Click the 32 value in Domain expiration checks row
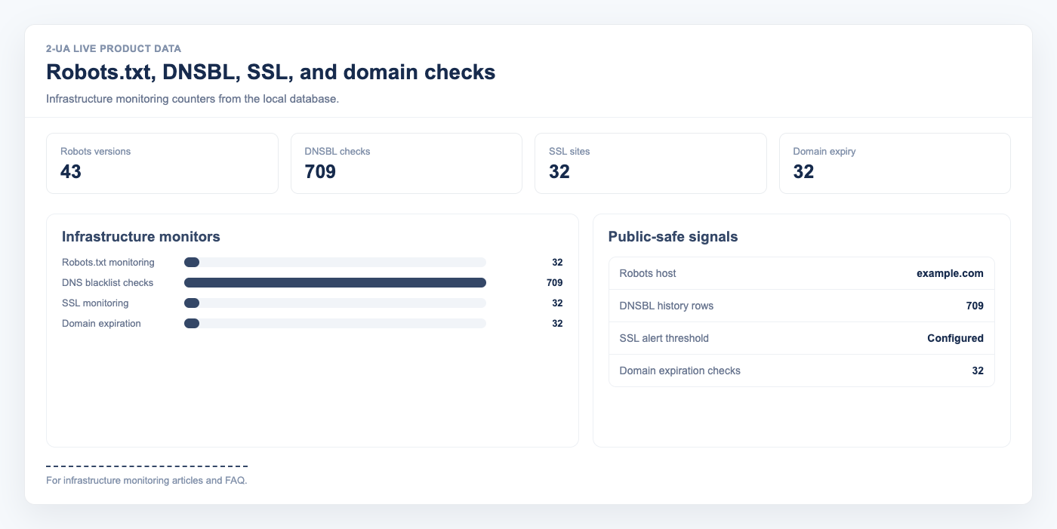Screen dimensions: 1057x529 point(978,371)
